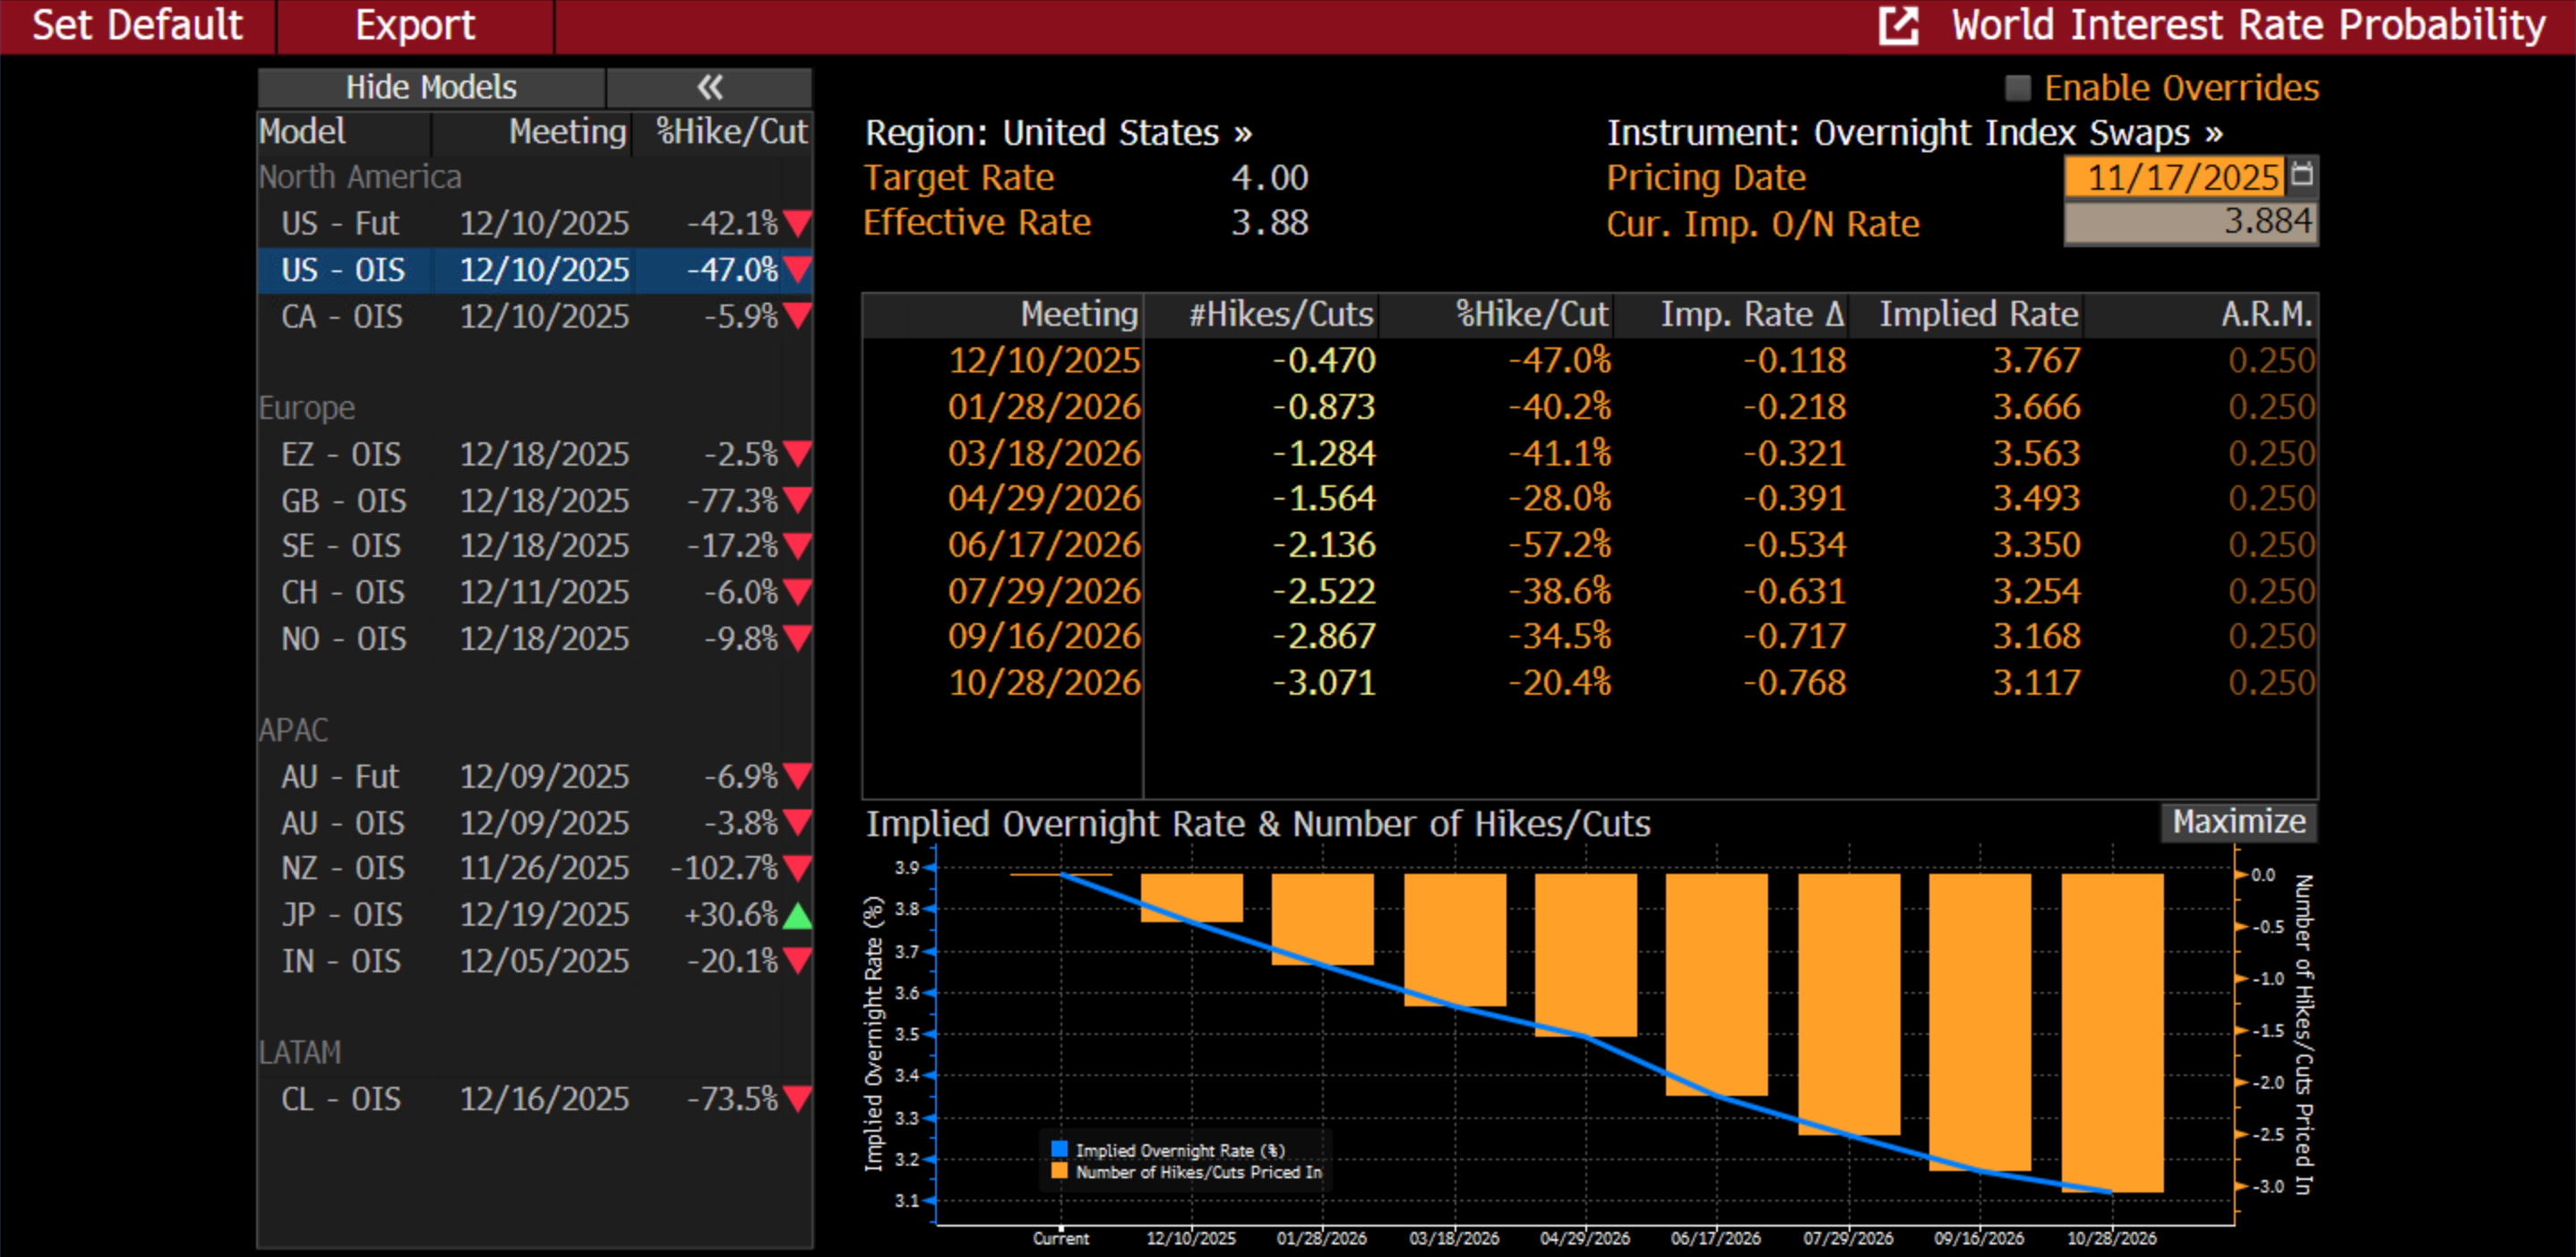Image resolution: width=2576 pixels, height=1257 pixels.
Task: Click the Hide Models button
Action: coord(431,88)
